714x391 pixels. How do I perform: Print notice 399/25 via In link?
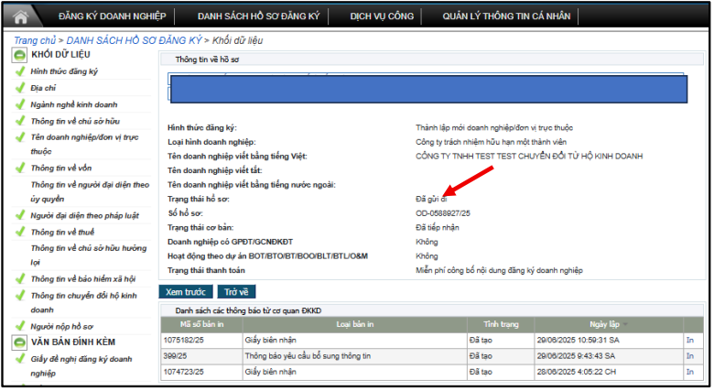690,356
